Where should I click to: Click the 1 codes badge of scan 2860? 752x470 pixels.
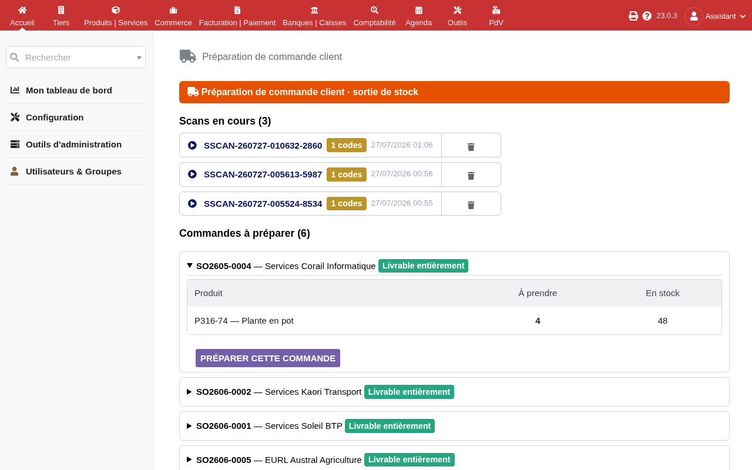(x=347, y=145)
